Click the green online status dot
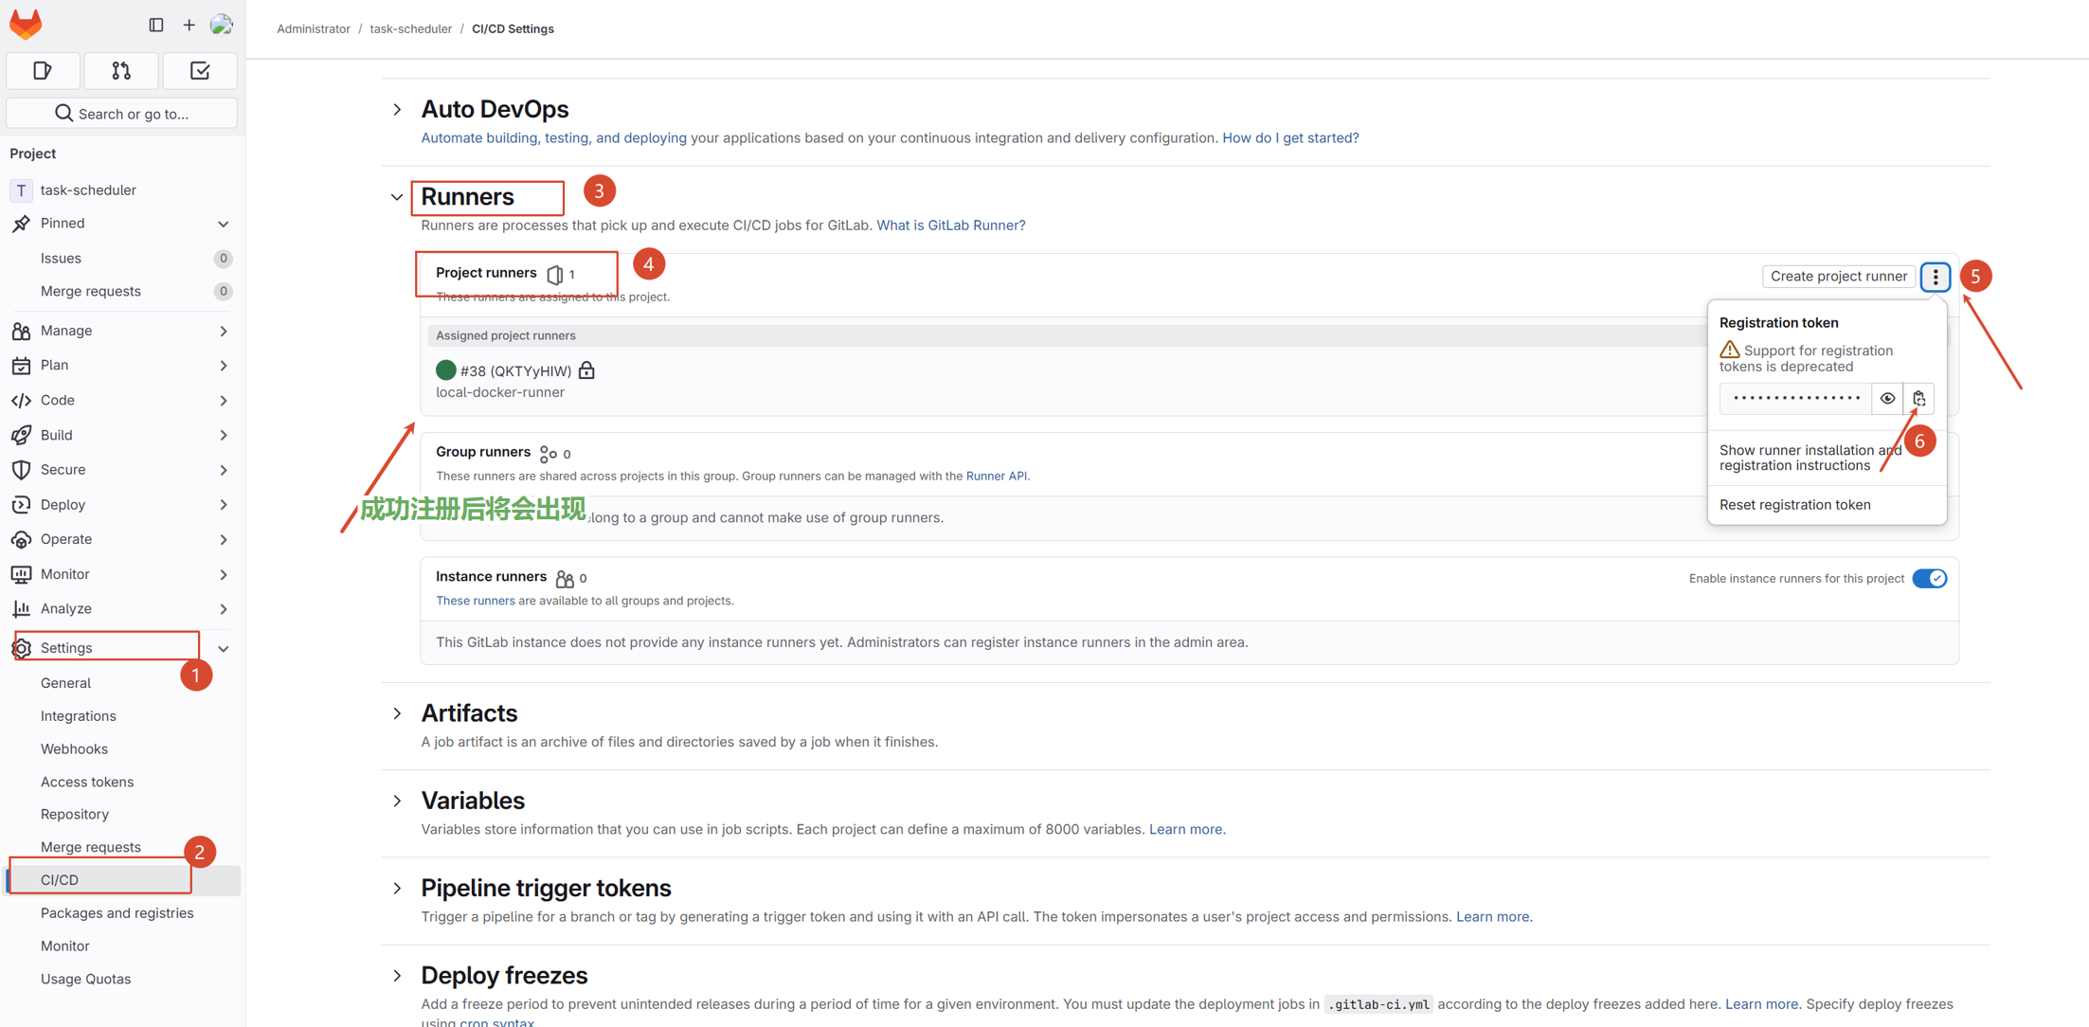2089x1027 pixels. point(445,370)
